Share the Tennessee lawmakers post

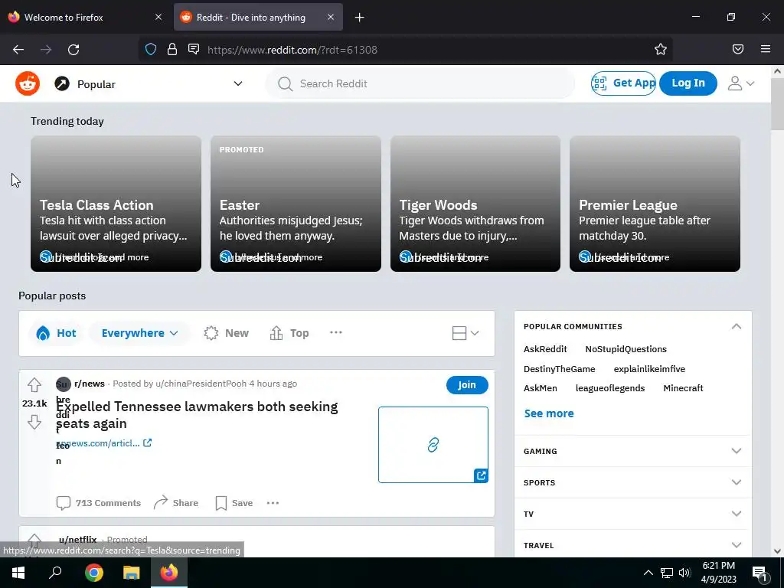[176, 503]
